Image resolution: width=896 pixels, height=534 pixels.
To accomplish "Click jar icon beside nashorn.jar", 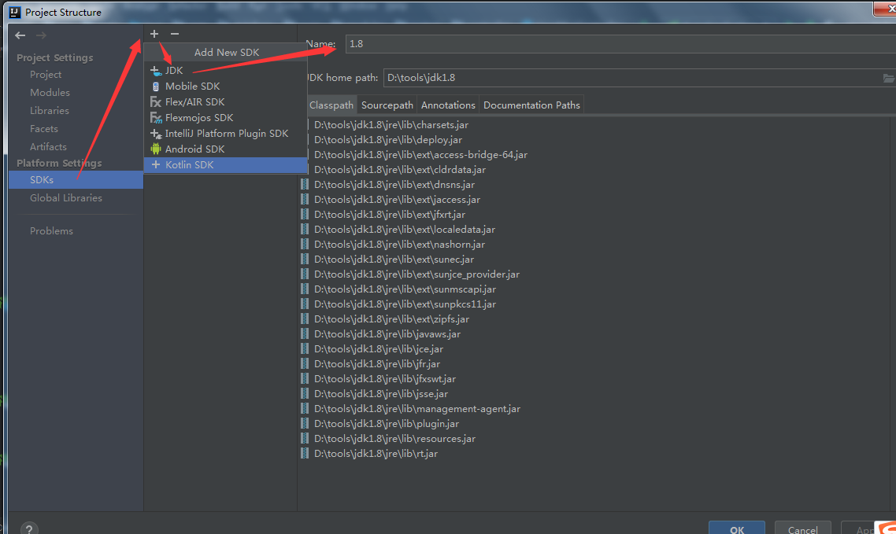I will pyautogui.click(x=305, y=244).
